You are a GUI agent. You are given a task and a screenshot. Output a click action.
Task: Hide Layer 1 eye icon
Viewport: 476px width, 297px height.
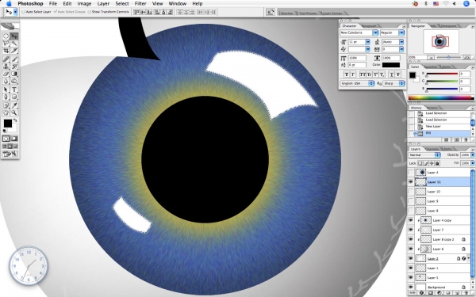(411, 268)
